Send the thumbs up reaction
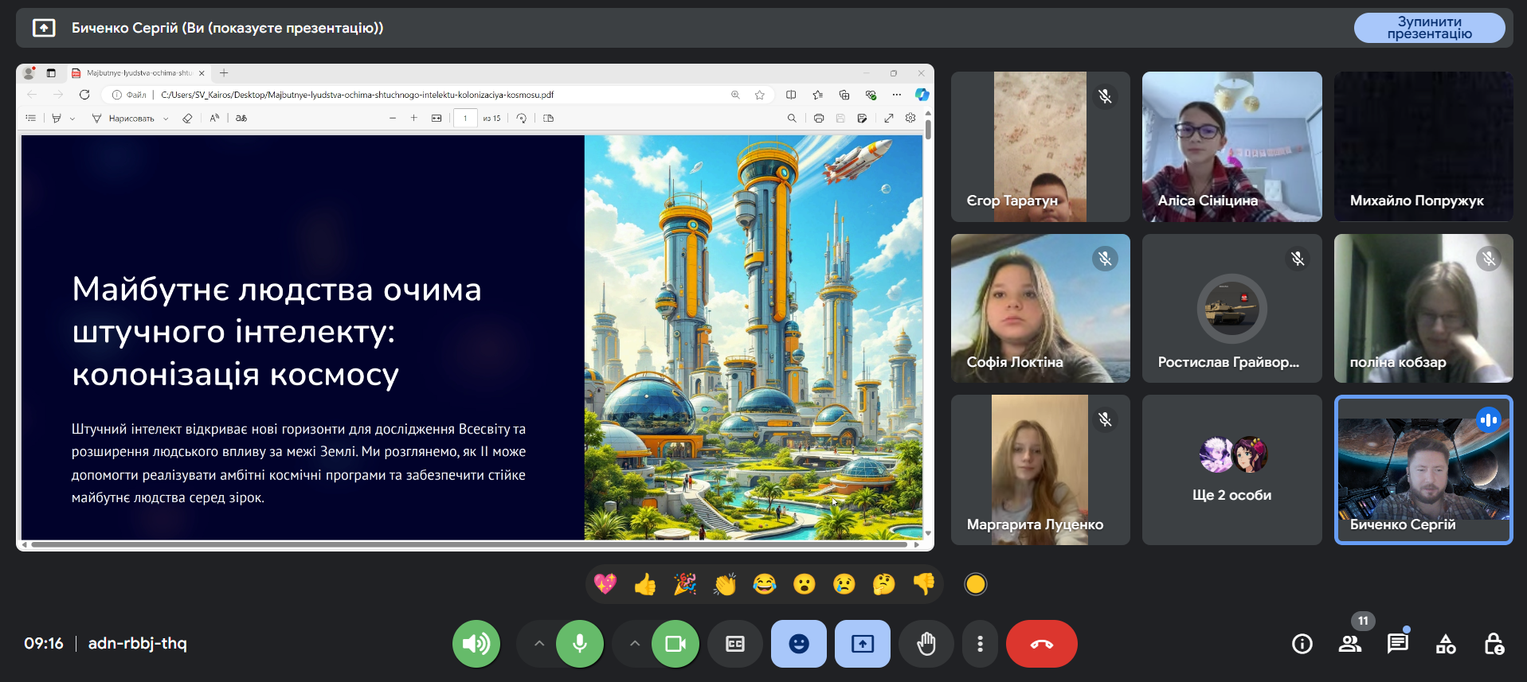Image resolution: width=1527 pixels, height=682 pixels. tap(645, 585)
